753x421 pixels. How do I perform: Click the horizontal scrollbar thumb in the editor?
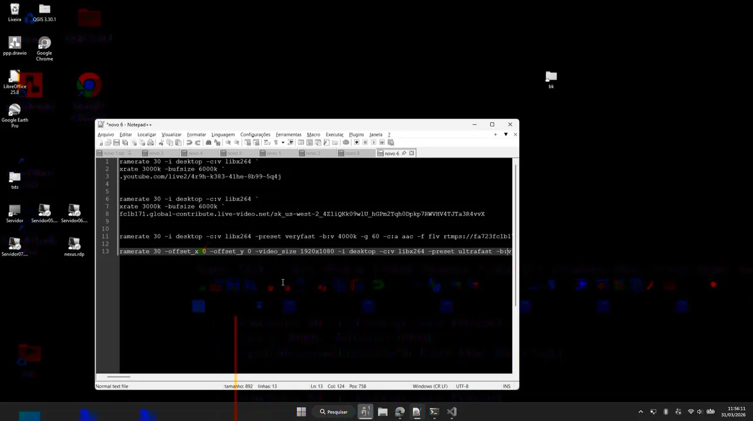tap(119, 377)
